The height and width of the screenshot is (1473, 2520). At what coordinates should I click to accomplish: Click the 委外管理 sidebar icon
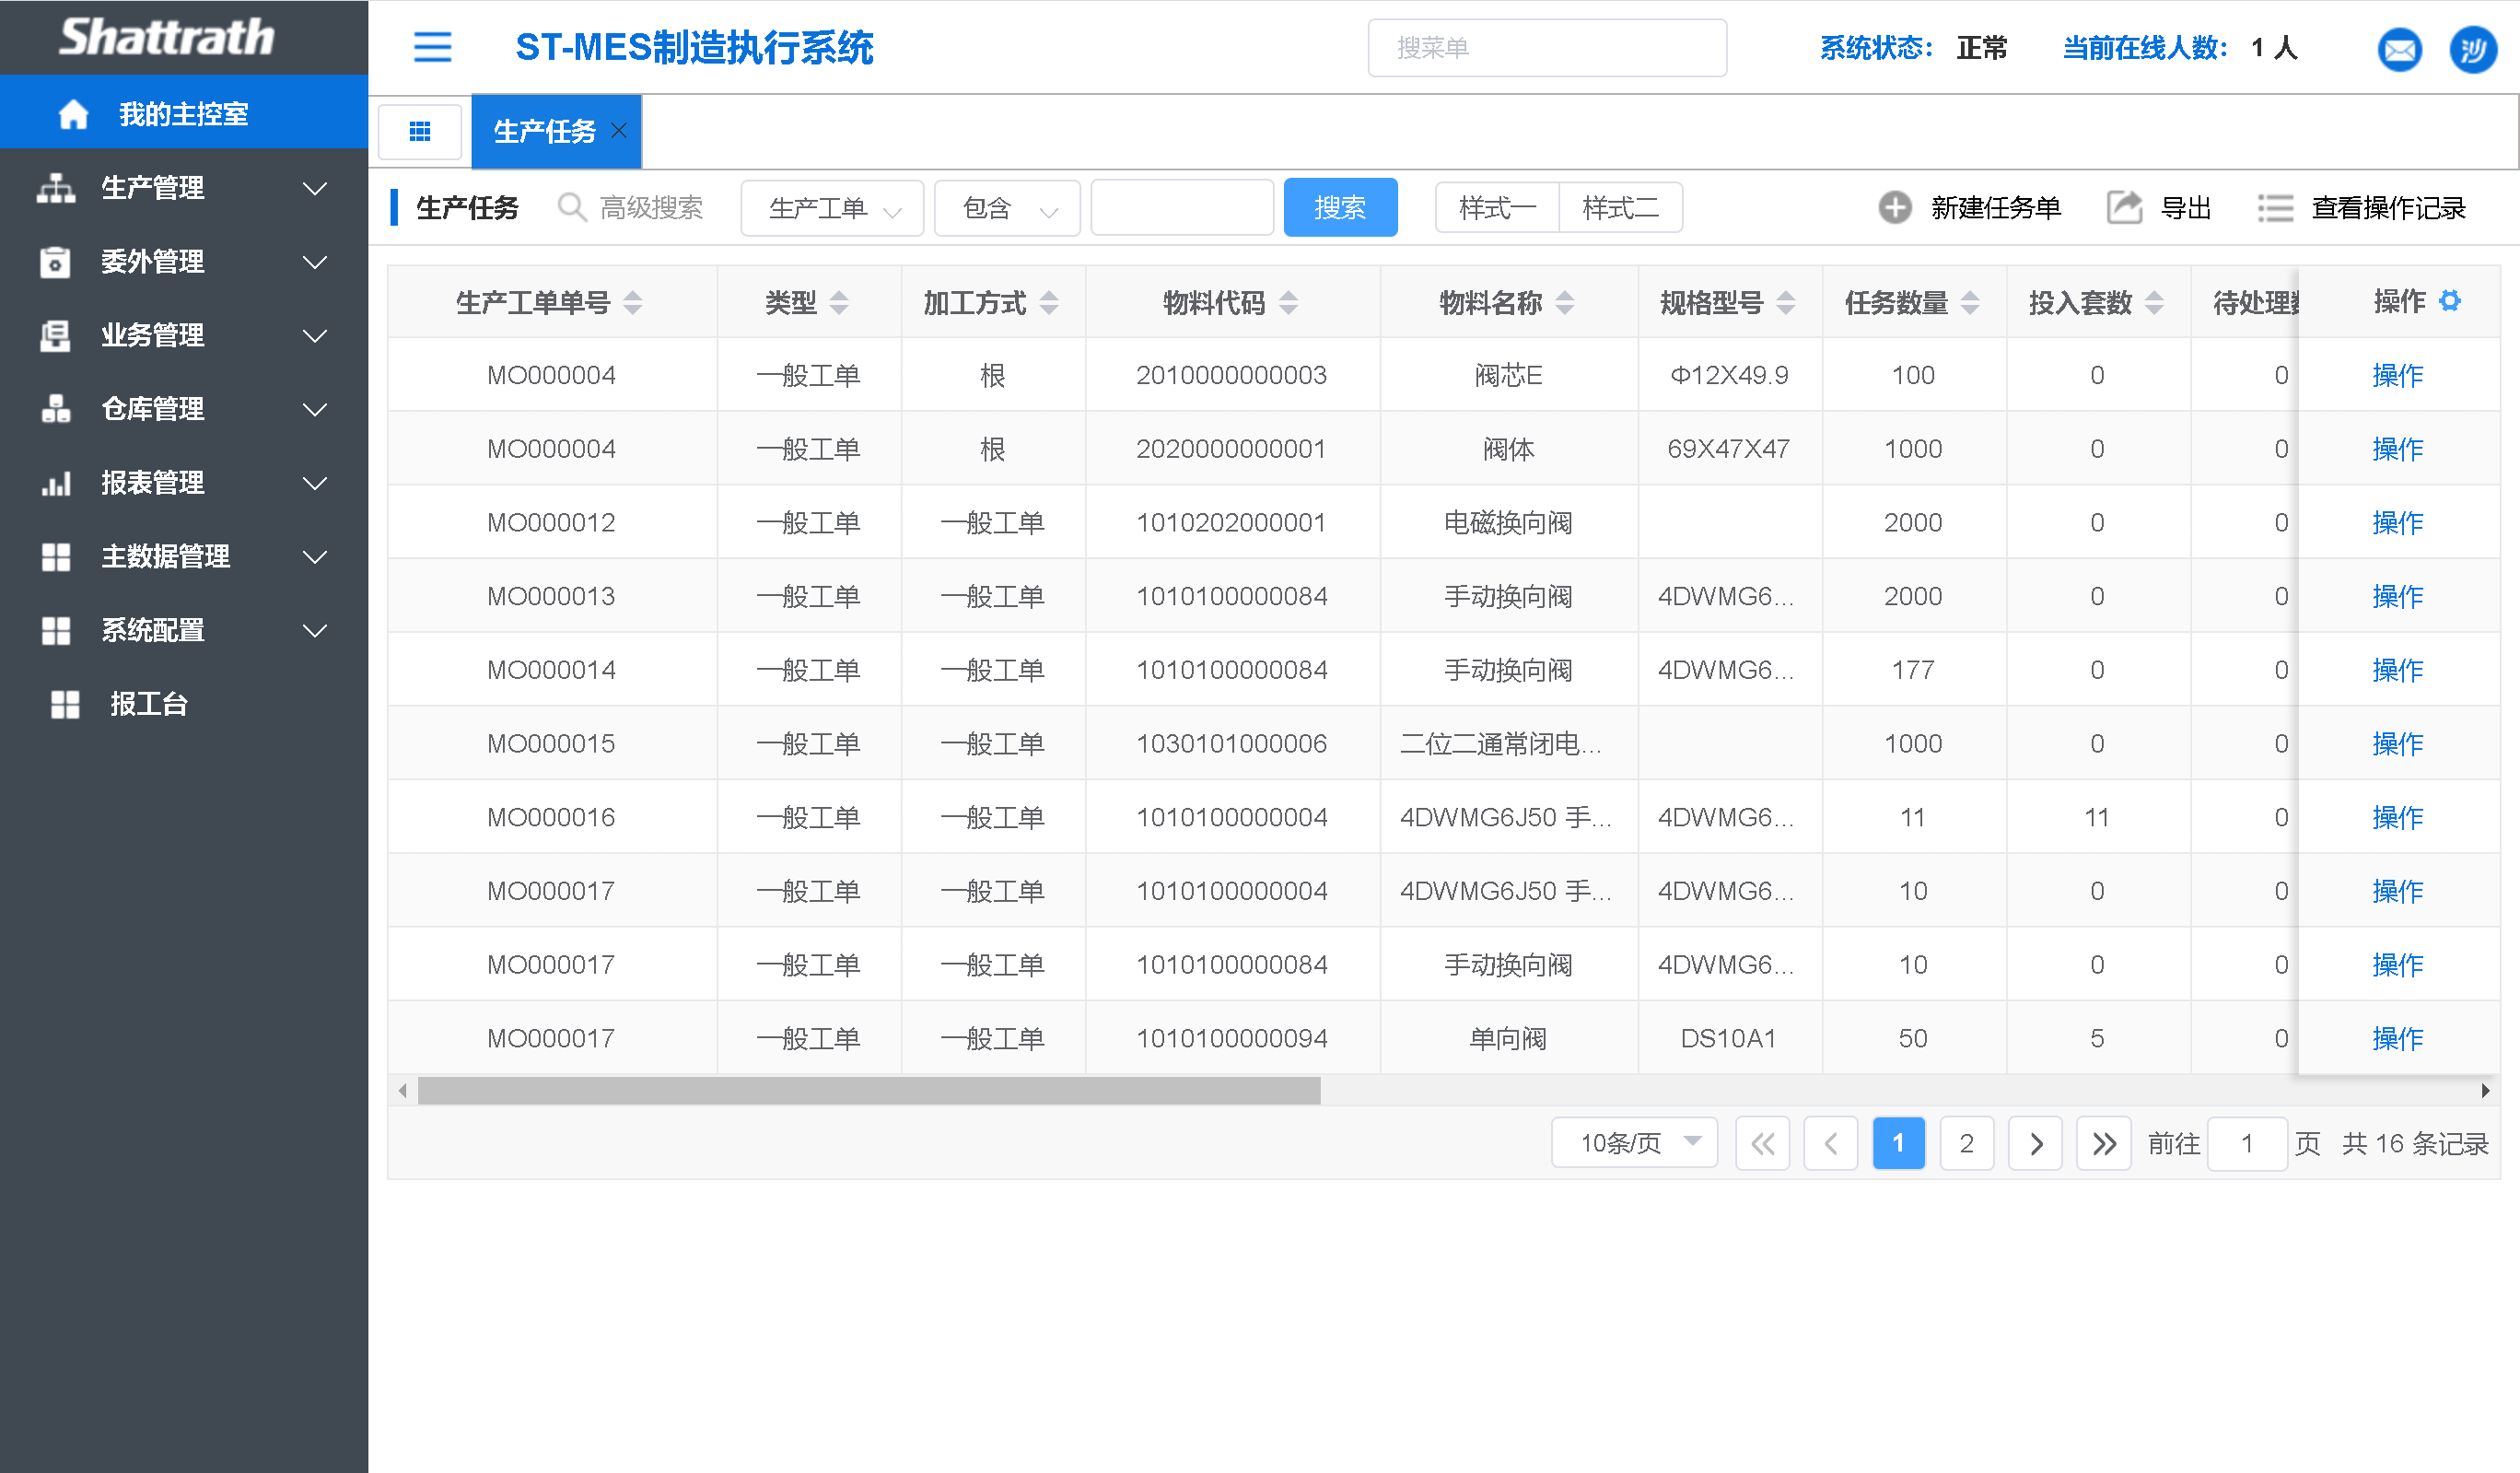[x=55, y=261]
